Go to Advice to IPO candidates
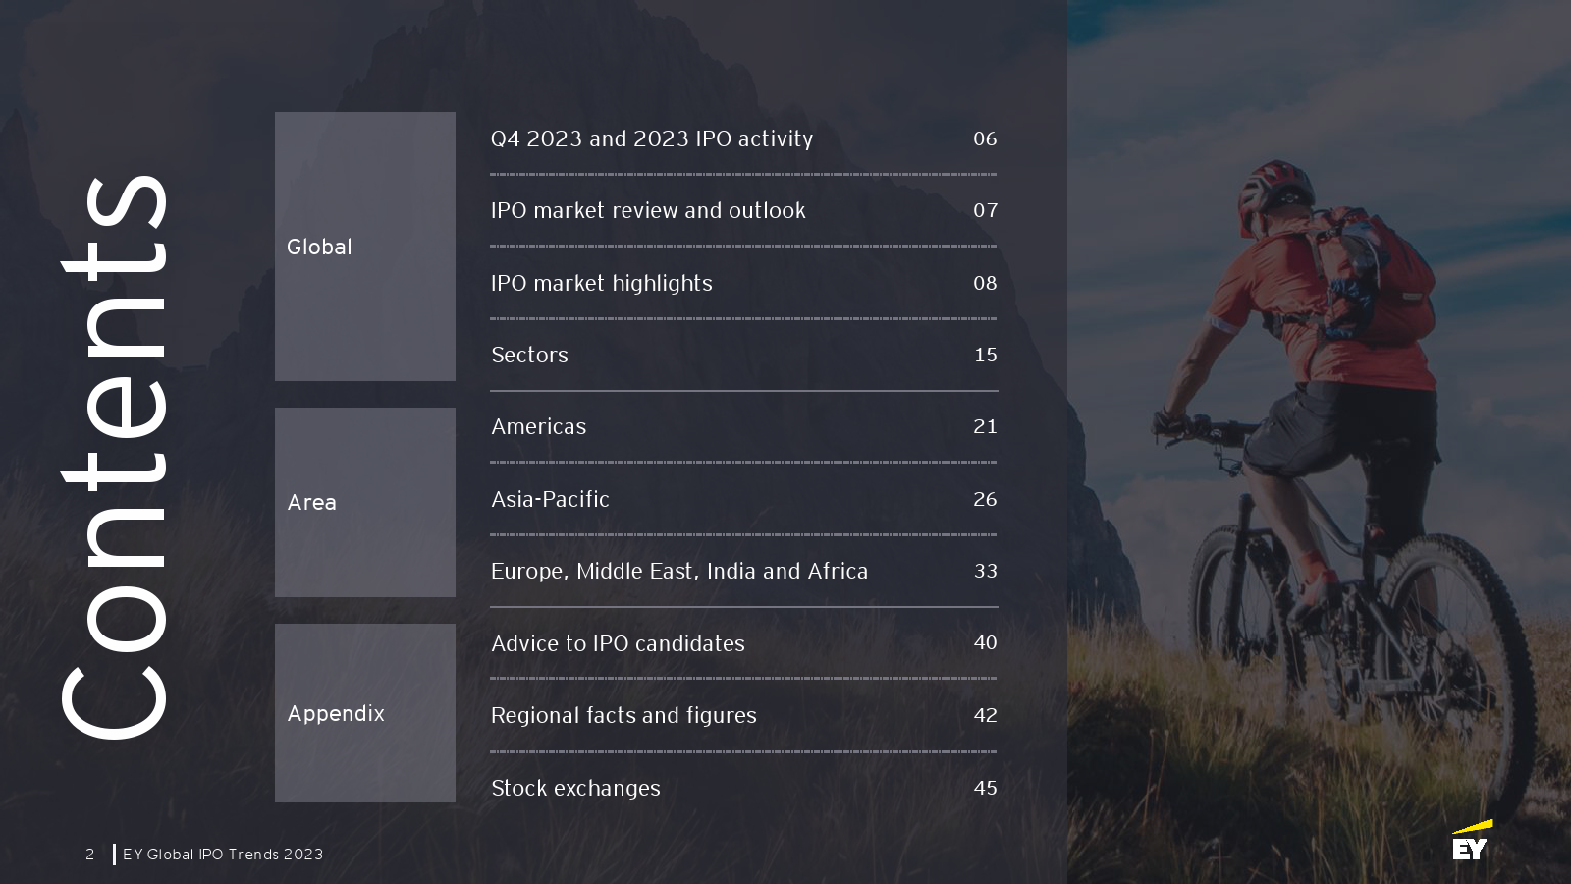Screen dimensions: 1571x884 tap(618, 644)
